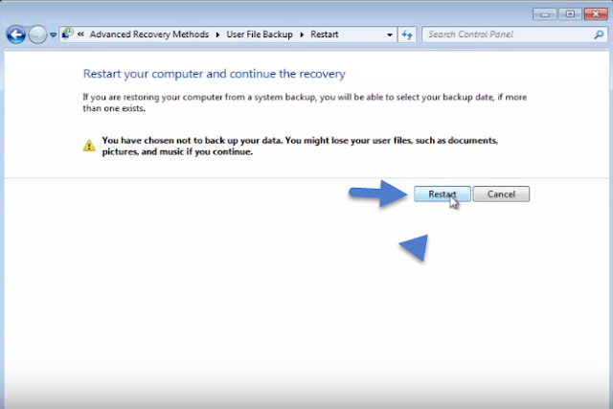
Task: Click the search magnifier icon
Action: coord(599,34)
